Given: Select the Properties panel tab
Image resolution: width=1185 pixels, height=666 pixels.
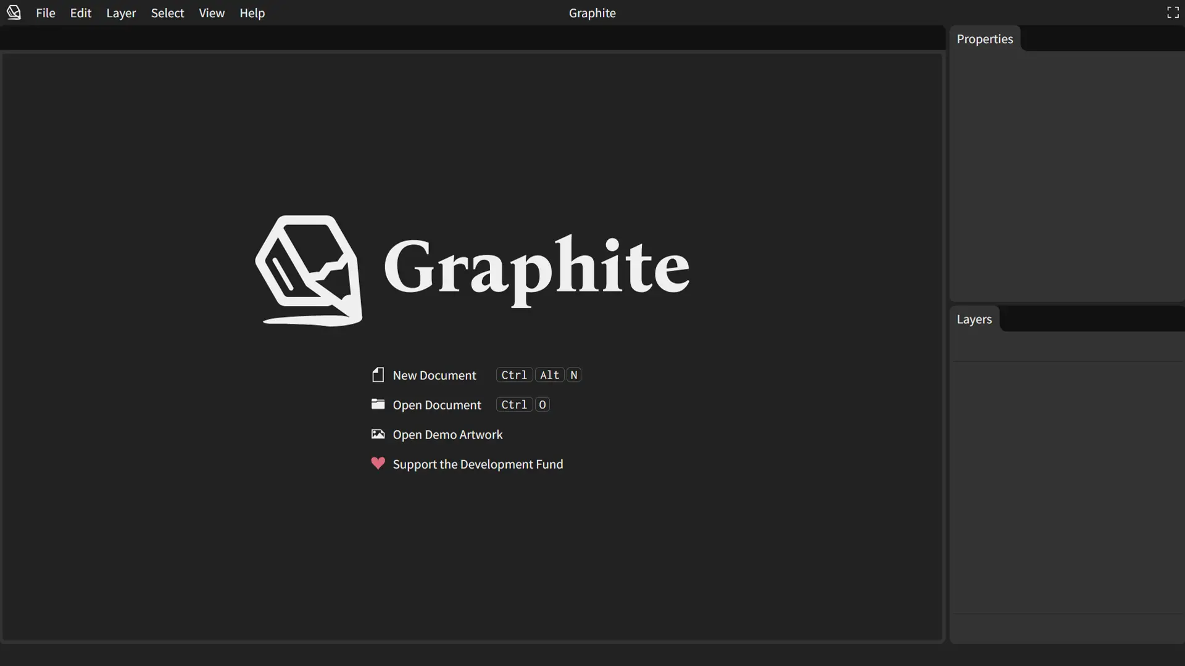Looking at the screenshot, I should click(985, 39).
